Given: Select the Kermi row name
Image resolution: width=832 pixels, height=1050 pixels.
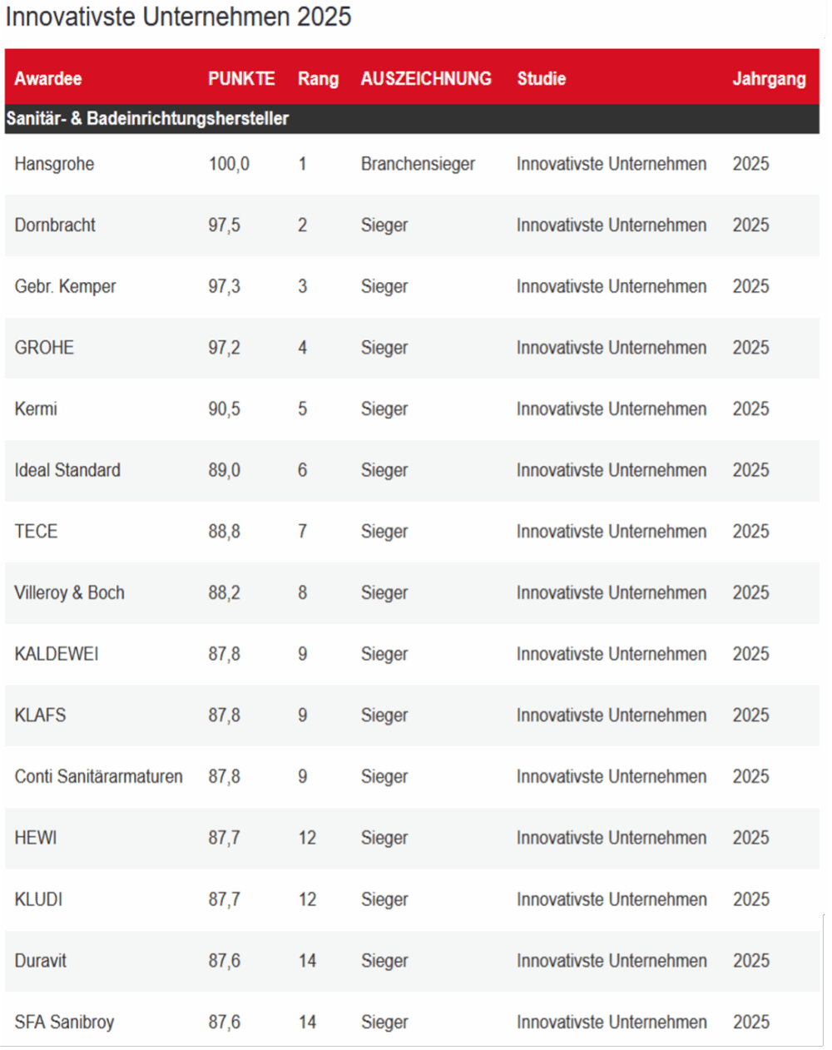Looking at the screenshot, I should (36, 409).
